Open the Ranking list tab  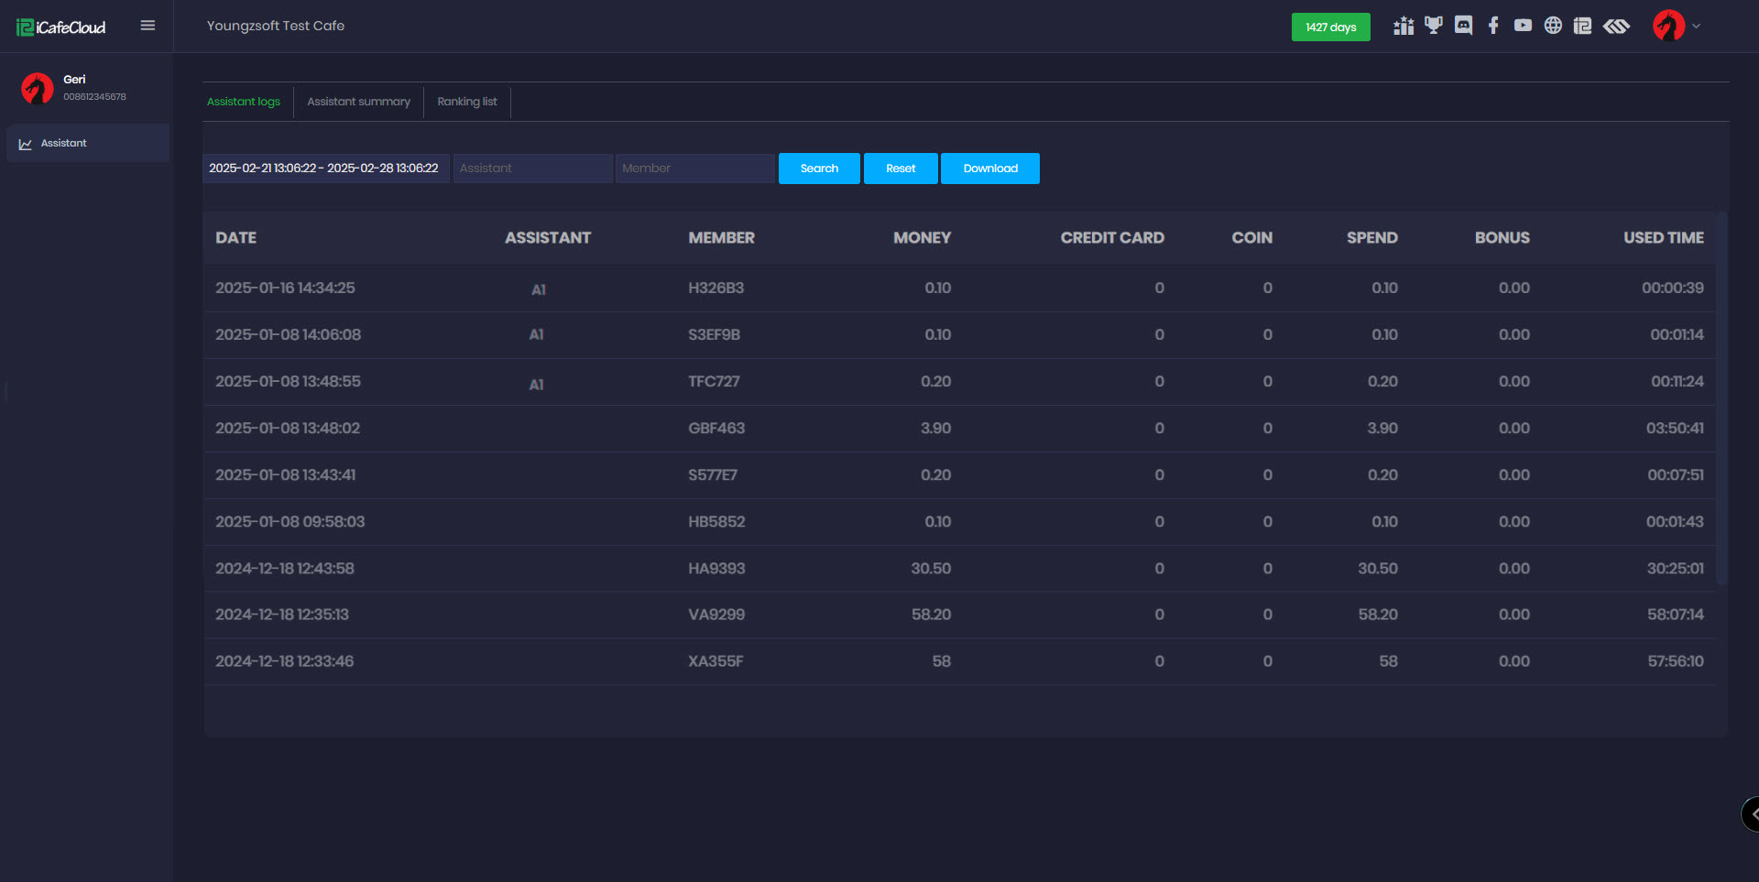pyautogui.click(x=466, y=102)
